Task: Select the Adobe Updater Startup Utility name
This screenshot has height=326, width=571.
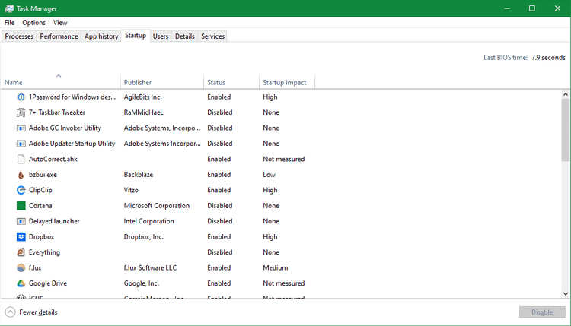Action: [x=72, y=144]
